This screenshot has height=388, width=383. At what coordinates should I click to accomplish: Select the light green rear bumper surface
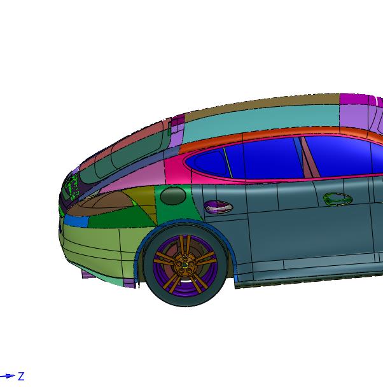(x=99, y=250)
